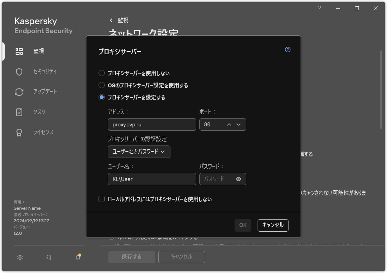The image size is (387, 273).
Task: Click the headset support icon
Action: pyautogui.click(x=48, y=257)
